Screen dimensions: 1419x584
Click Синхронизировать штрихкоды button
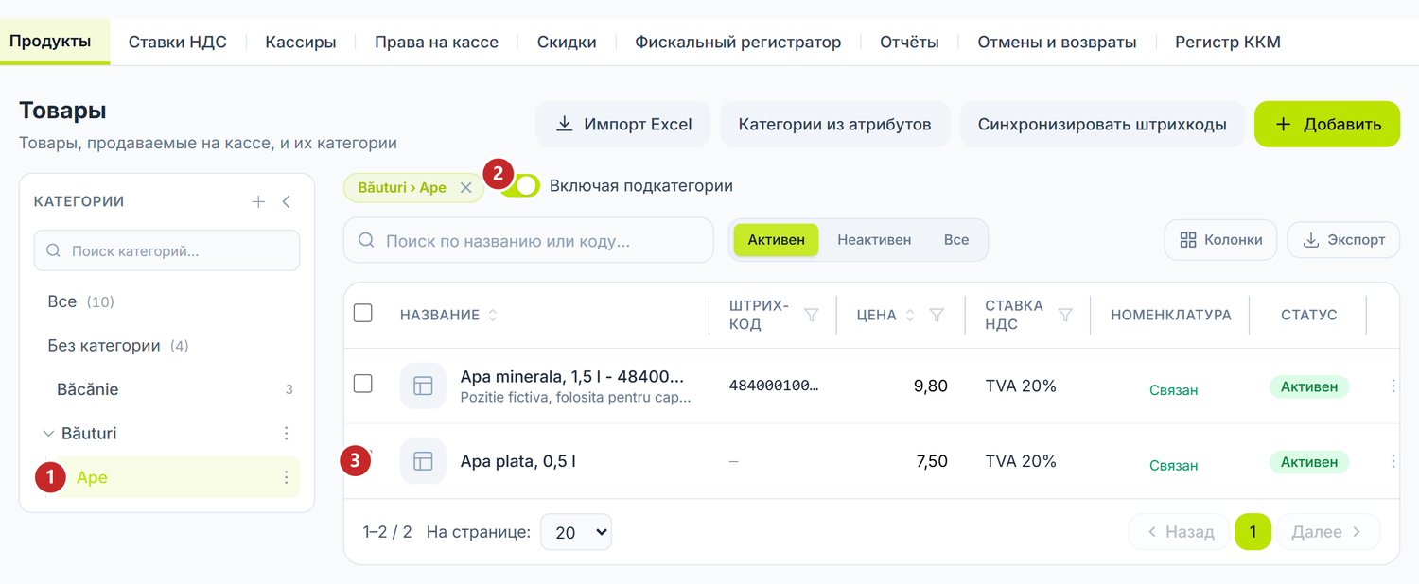coord(1102,124)
